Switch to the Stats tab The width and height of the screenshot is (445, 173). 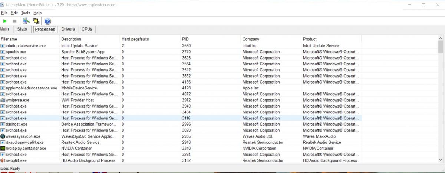22,29
